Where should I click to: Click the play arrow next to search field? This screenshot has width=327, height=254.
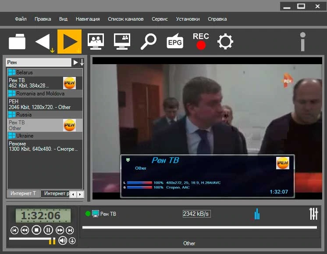click(x=75, y=62)
